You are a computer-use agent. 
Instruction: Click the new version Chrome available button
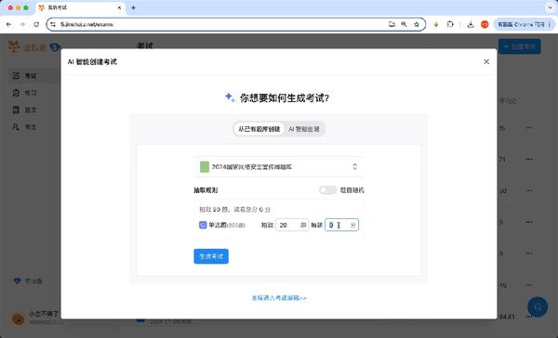521,24
